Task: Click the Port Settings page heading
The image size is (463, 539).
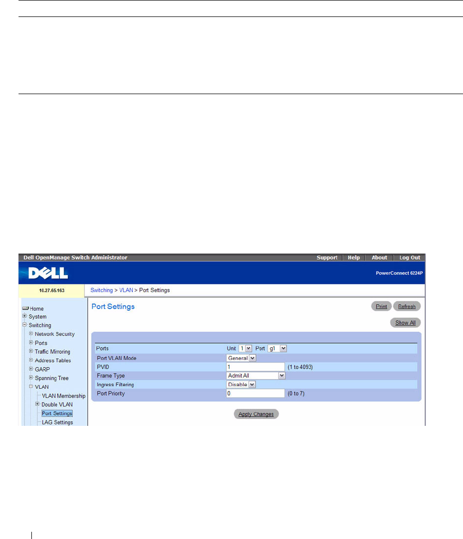Action: click(x=113, y=307)
